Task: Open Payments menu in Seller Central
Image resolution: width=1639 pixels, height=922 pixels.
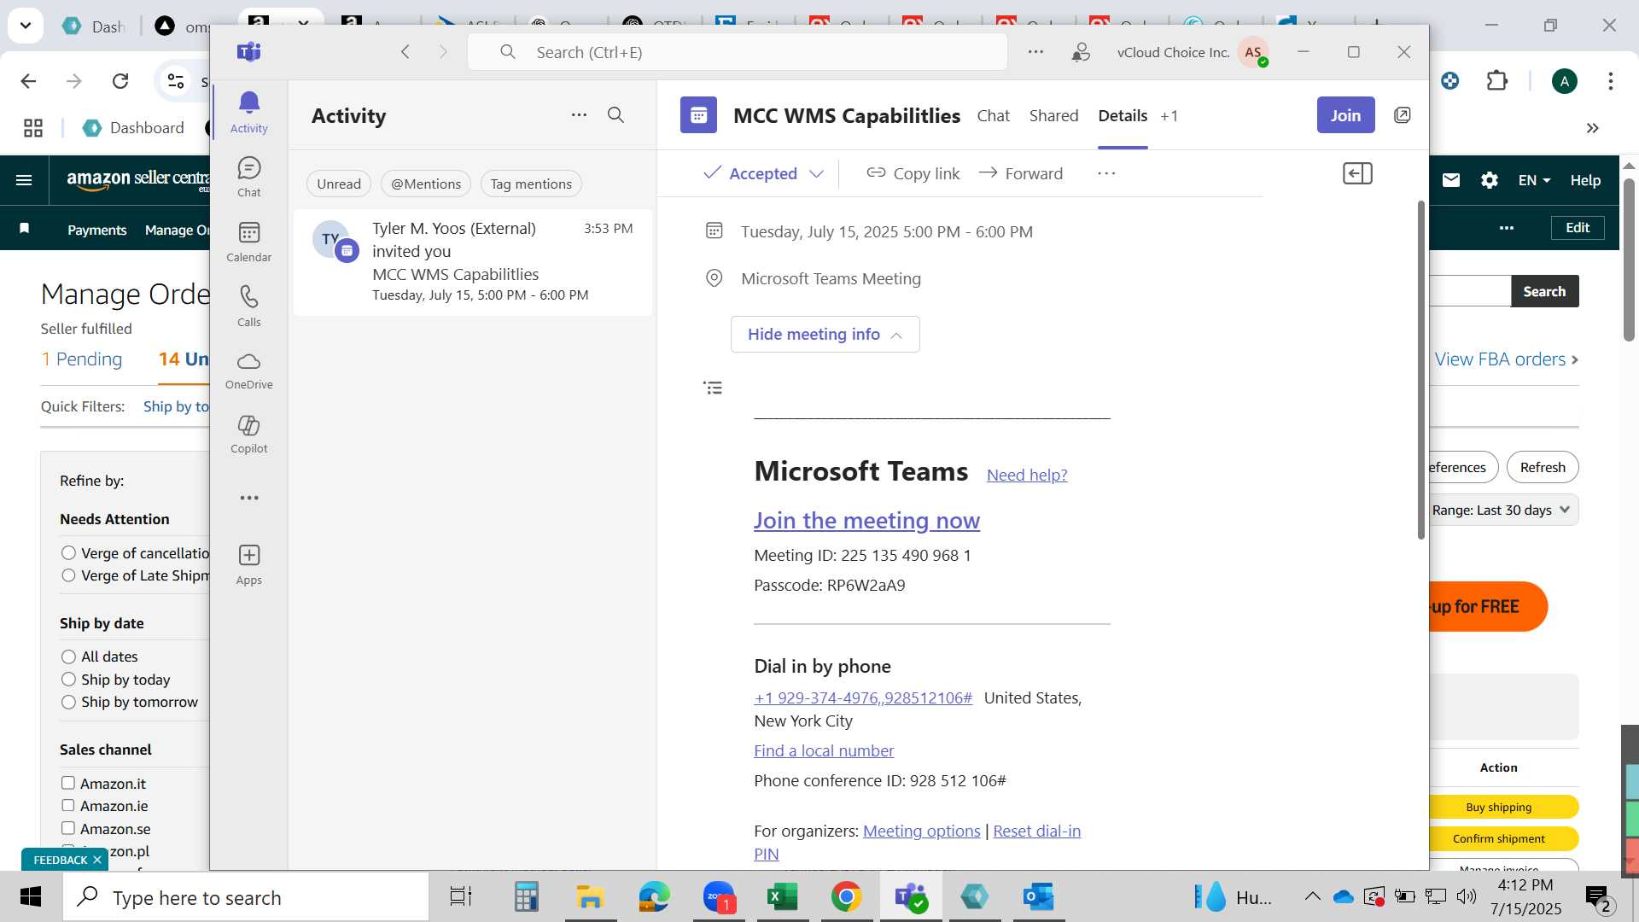Action: 96,230
